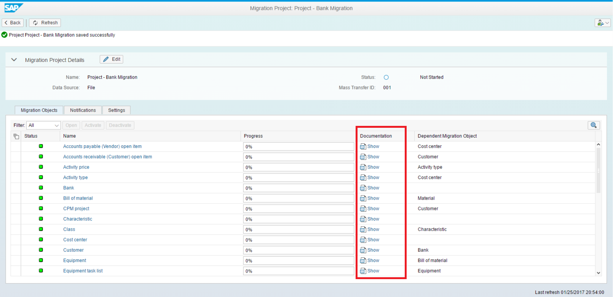Viewport: 613px width, 297px height.
Task: Open Accounts payable (Vendor) open item
Action: 102,146
